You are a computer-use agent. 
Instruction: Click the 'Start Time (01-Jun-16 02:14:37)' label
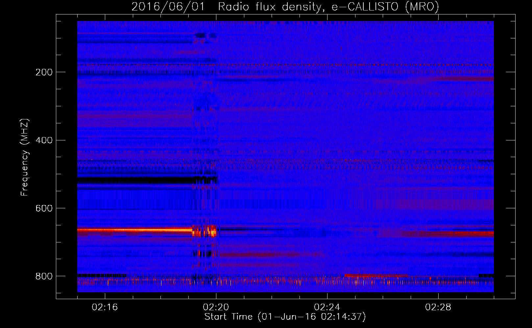[285, 317]
